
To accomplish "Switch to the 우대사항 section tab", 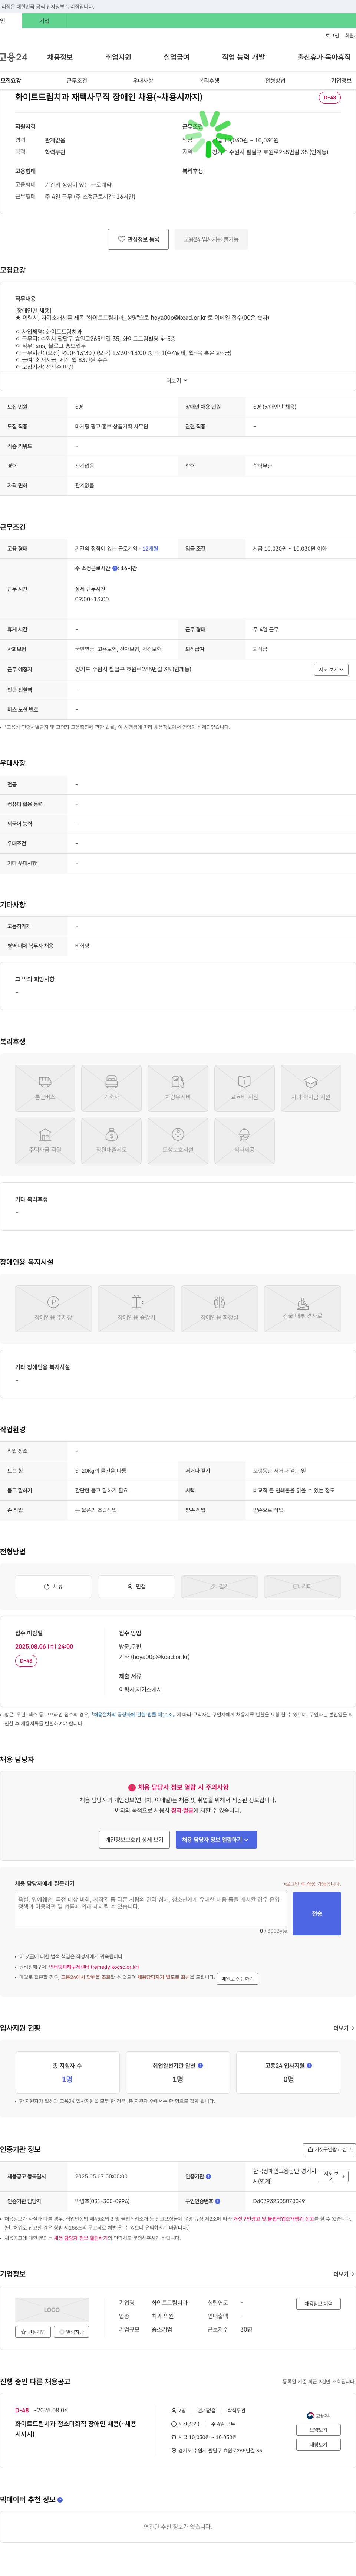I will 143,81.
